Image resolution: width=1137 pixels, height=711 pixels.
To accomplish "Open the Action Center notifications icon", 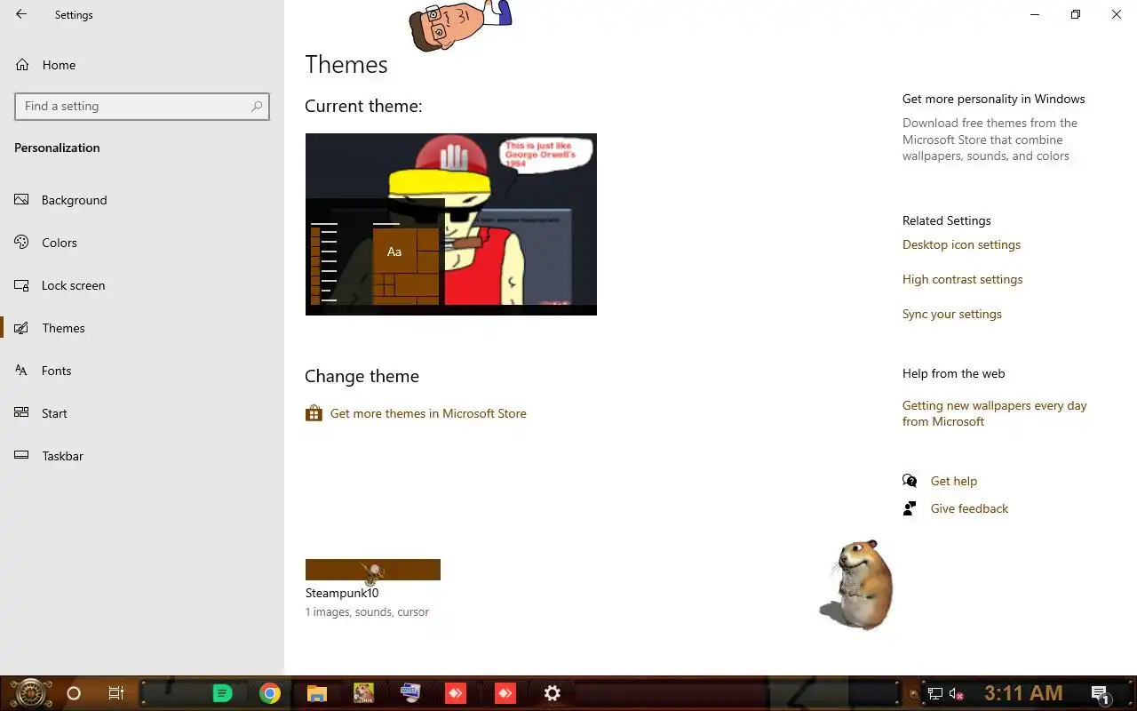I will [1101, 694].
